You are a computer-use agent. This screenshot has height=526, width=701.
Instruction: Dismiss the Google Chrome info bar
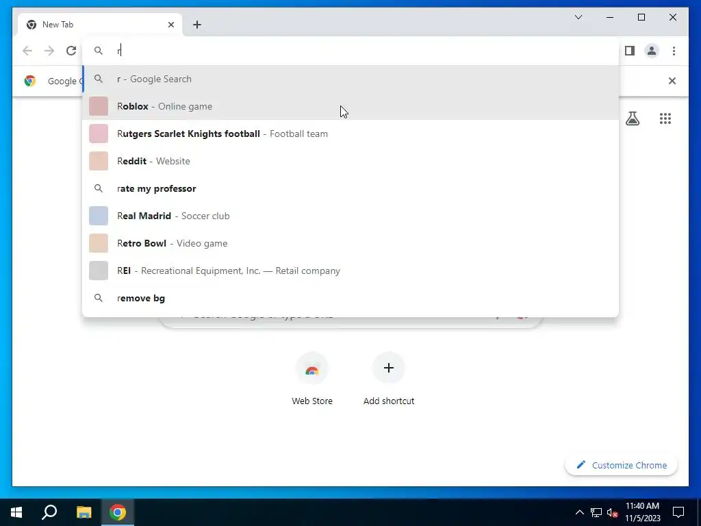point(672,81)
